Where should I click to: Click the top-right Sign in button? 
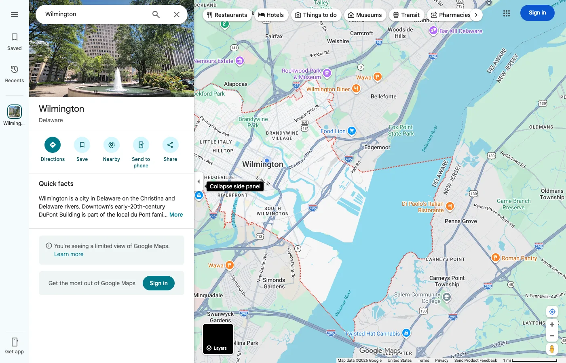coord(537,13)
